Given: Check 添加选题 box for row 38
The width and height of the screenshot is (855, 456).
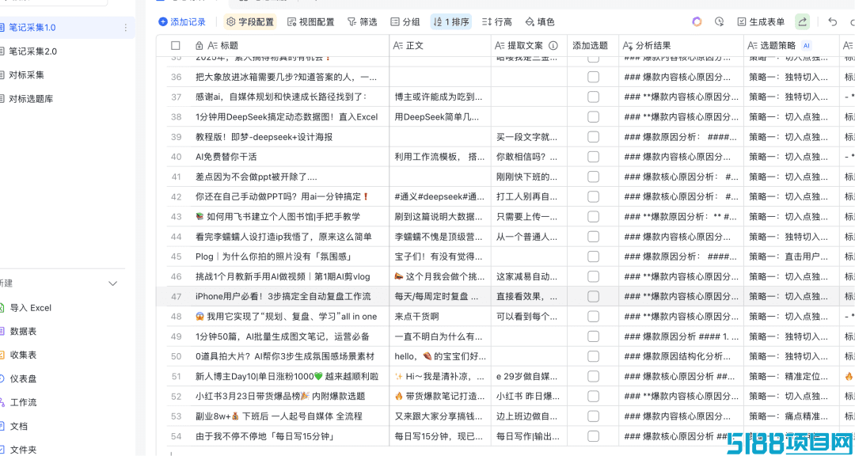Looking at the screenshot, I should click(x=593, y=116).
